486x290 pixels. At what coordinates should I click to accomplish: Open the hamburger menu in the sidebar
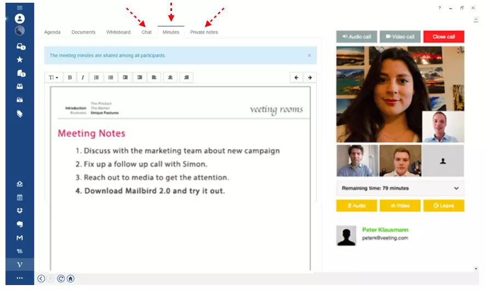coord(20,8)
